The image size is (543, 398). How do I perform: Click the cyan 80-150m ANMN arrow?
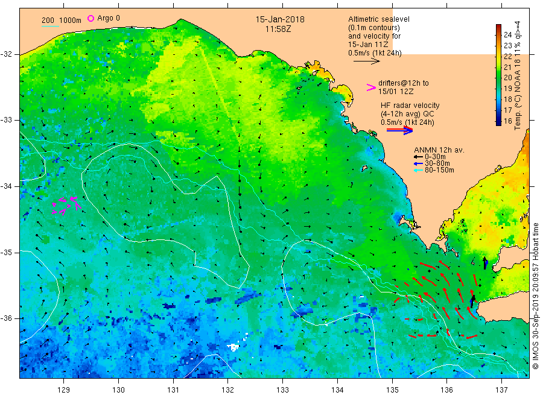point(418,170)
